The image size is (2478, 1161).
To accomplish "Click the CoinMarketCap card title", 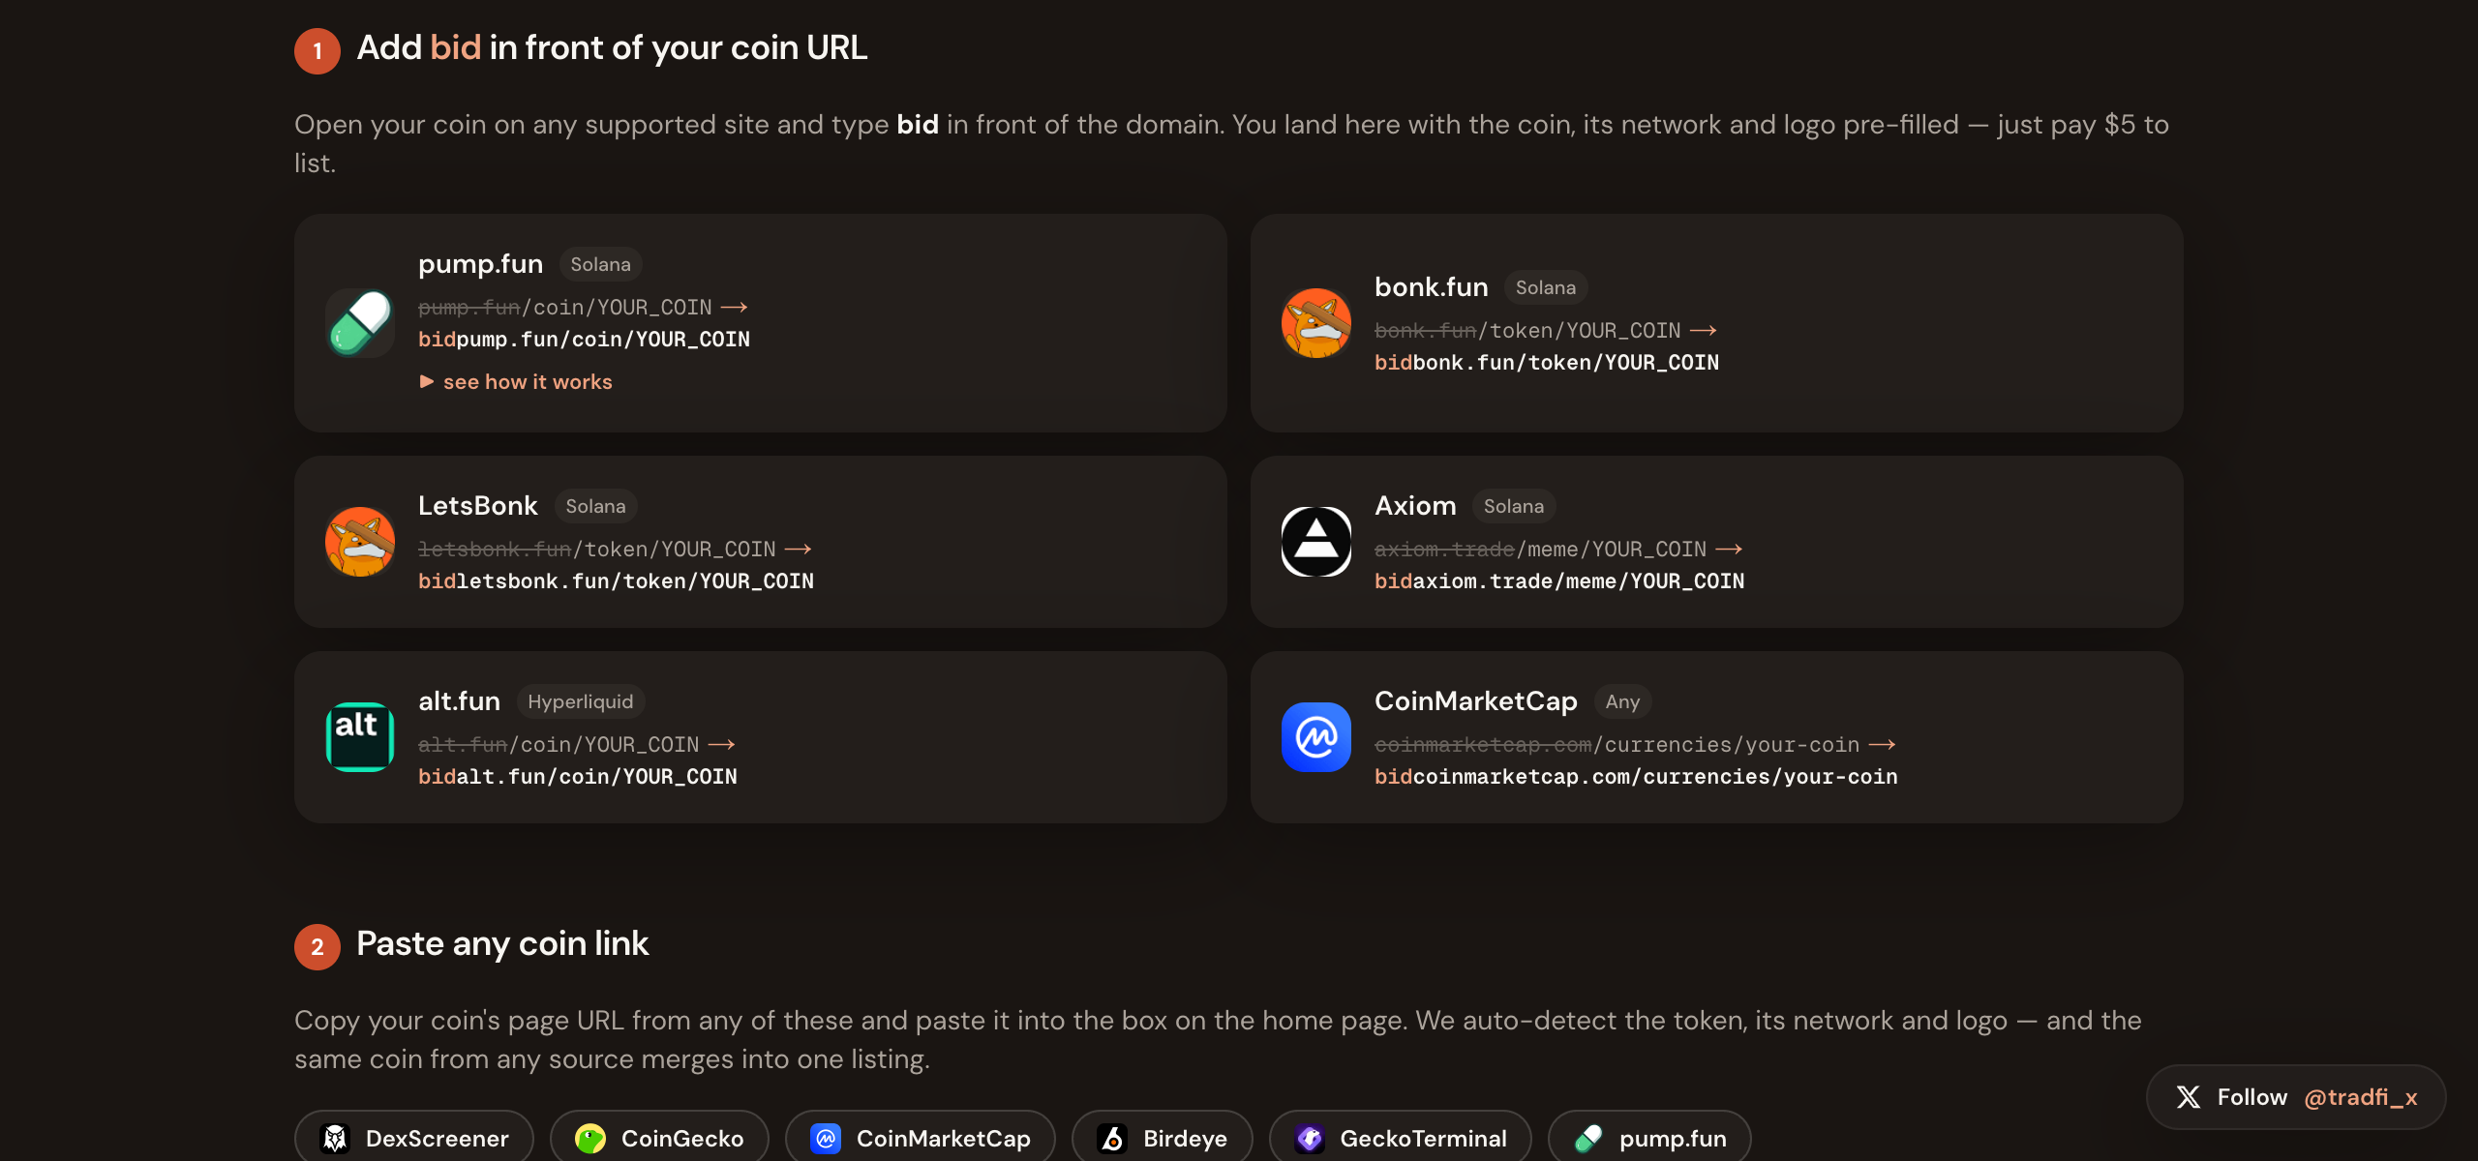I will 1476,701.
